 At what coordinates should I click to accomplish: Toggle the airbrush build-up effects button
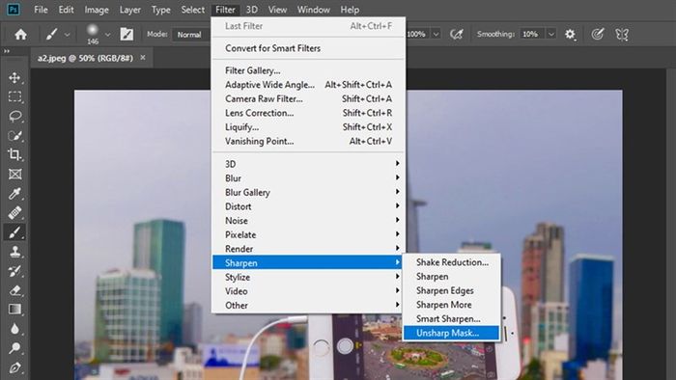pyautogui.click(x=456, y=34)
